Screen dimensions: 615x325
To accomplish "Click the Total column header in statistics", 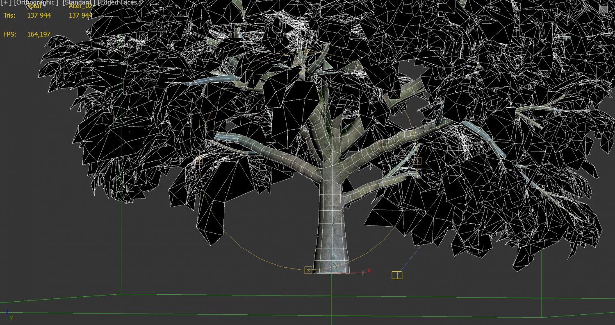I will coord(34,6).
